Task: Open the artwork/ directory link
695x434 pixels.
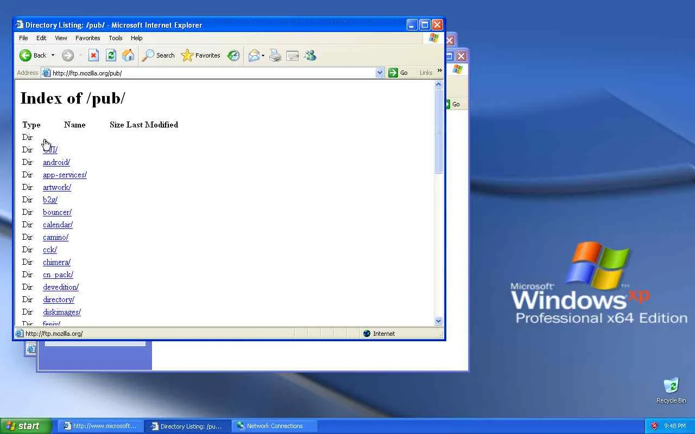Action: pos(57,187)
